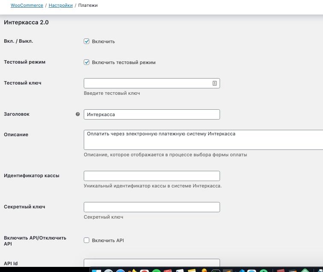Click the Описание row label
This screenshot has width=323, height=272.
[16, 135]
